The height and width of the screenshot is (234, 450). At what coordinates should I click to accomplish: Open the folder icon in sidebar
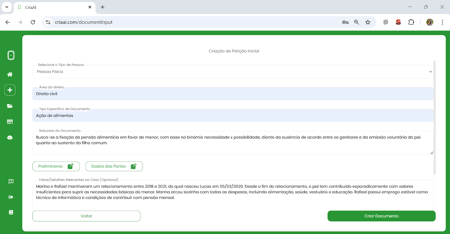[10, 106]
